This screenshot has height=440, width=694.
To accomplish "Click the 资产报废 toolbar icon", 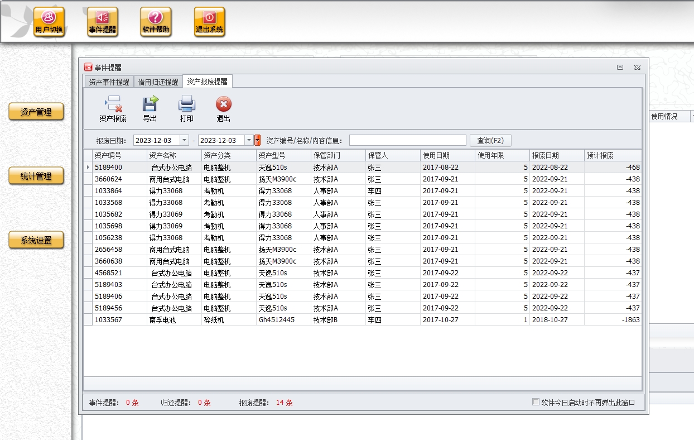I will tap(113, 108).
